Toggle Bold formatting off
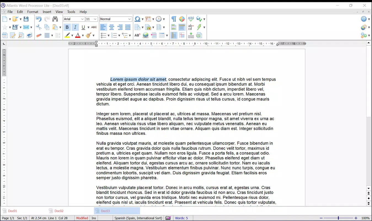This screenshot has height=221, width=372. click(67, 27)
